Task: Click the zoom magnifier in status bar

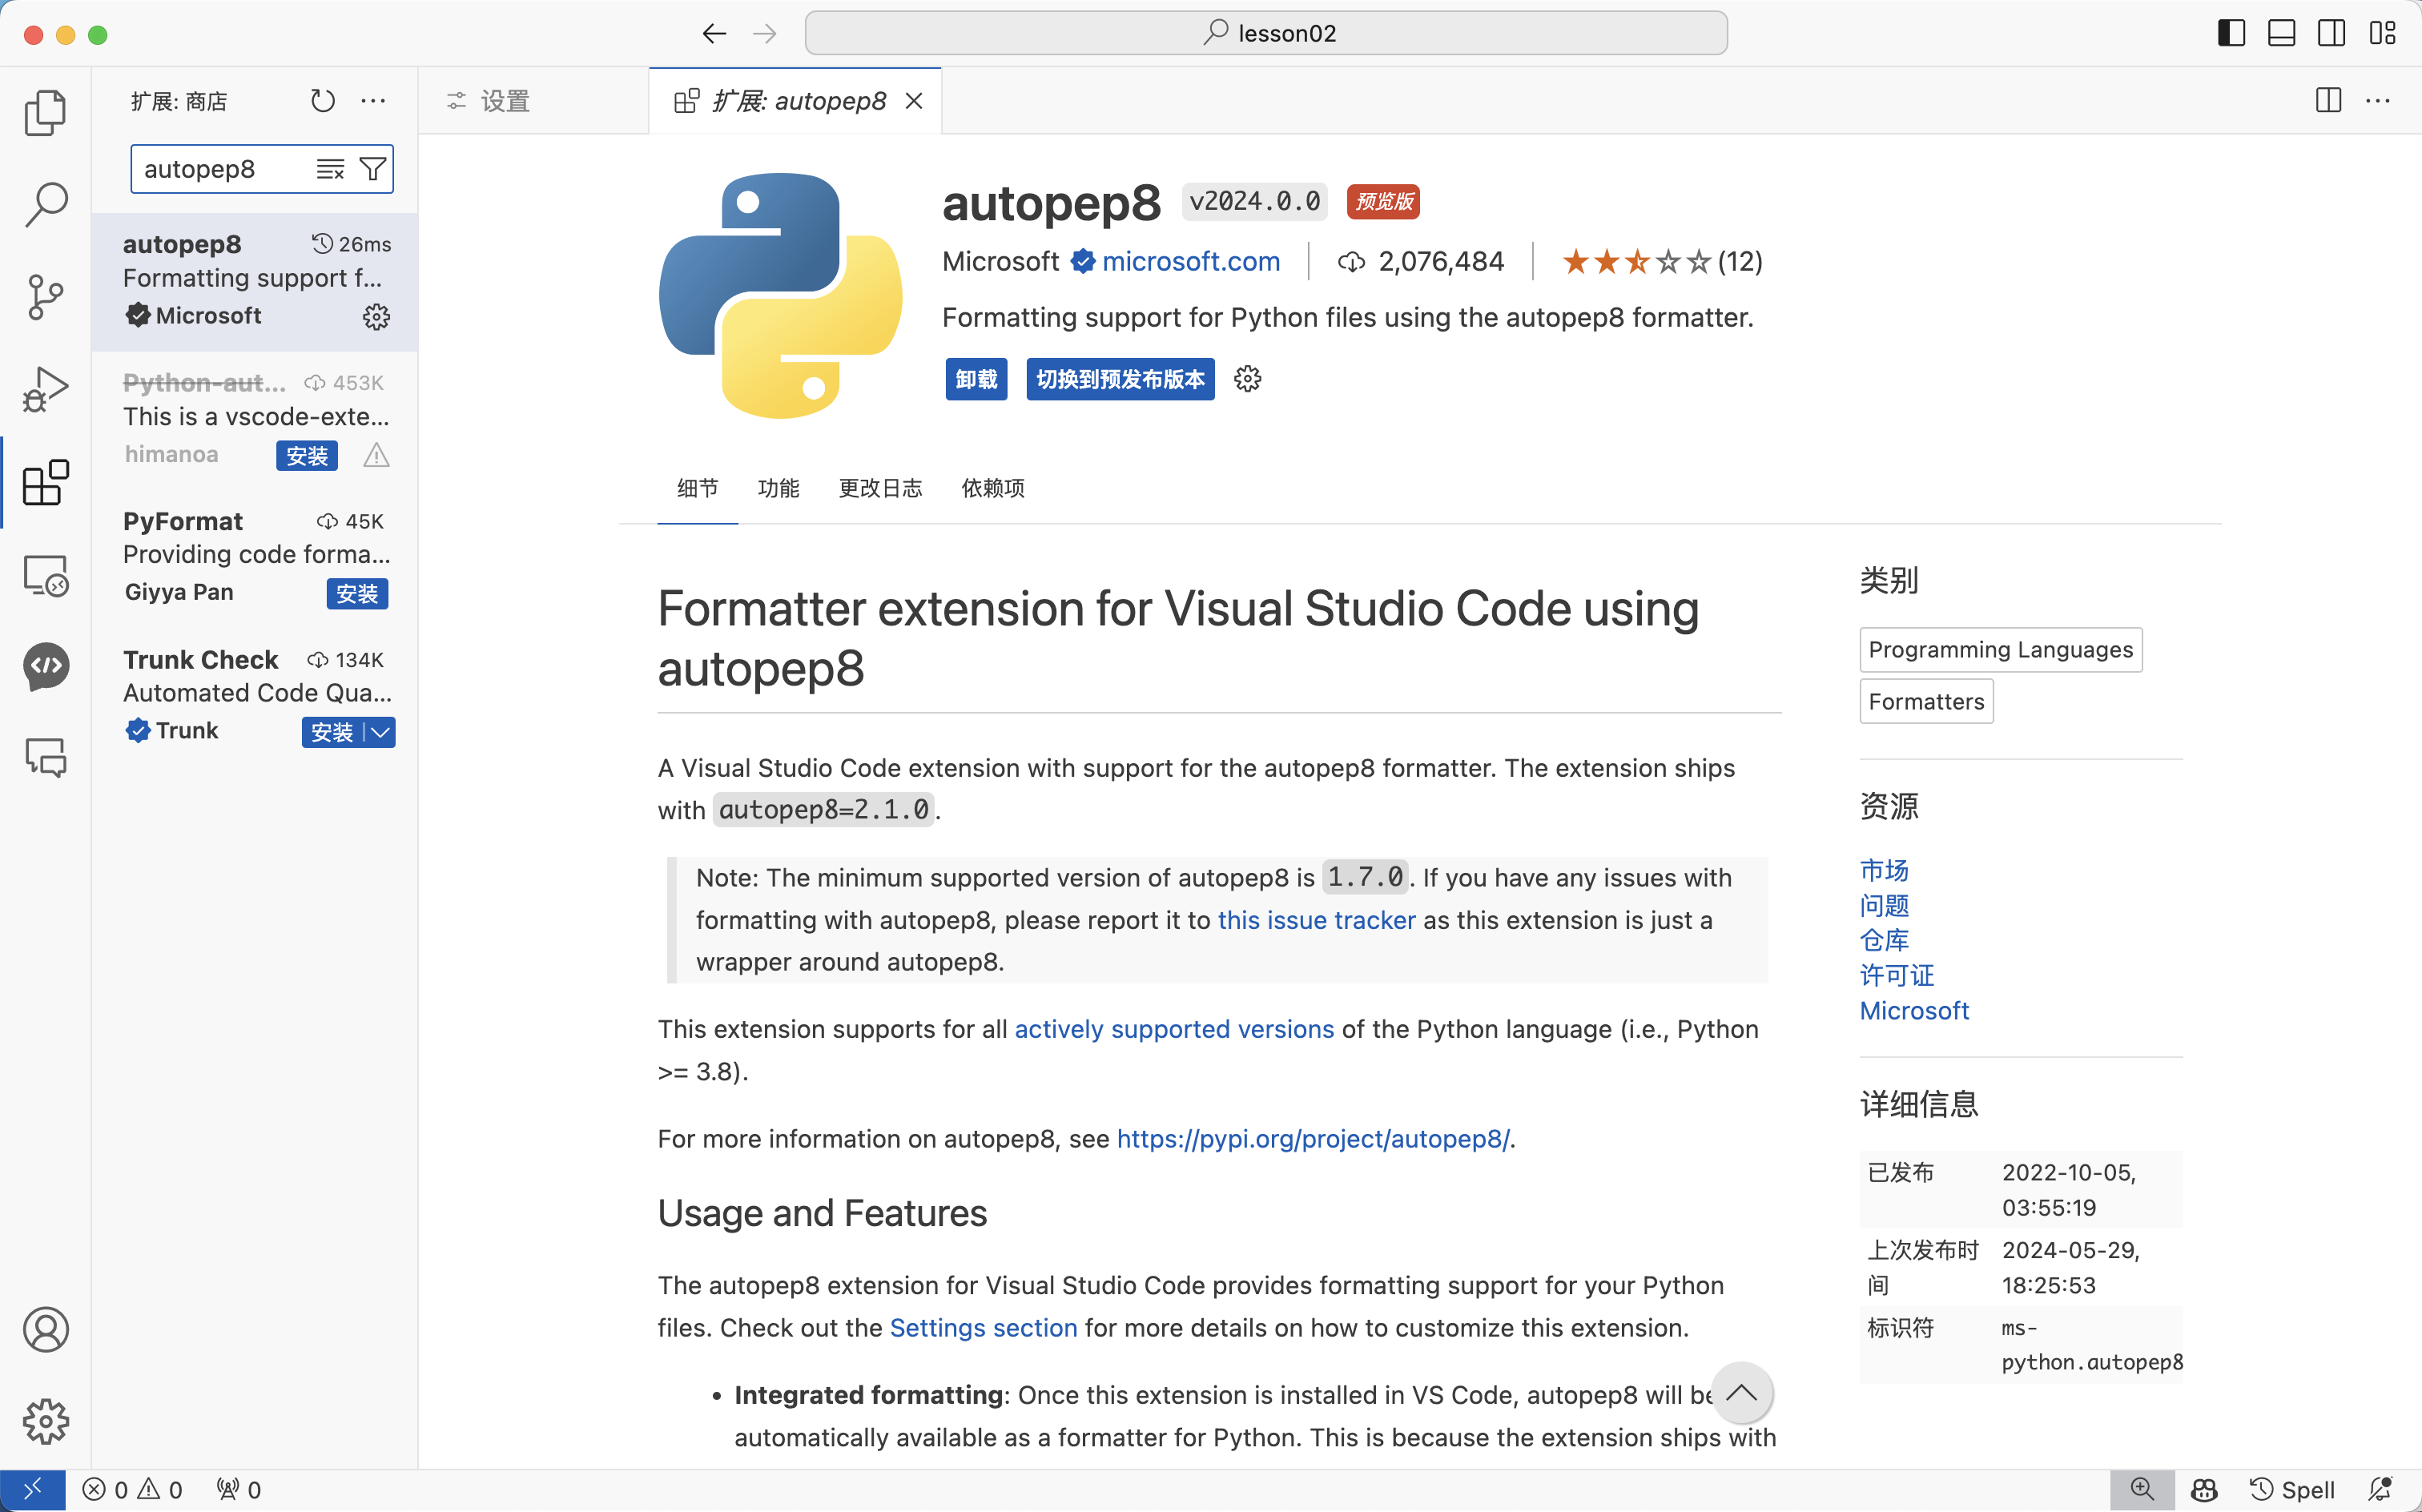Action: [2142, 1490]
